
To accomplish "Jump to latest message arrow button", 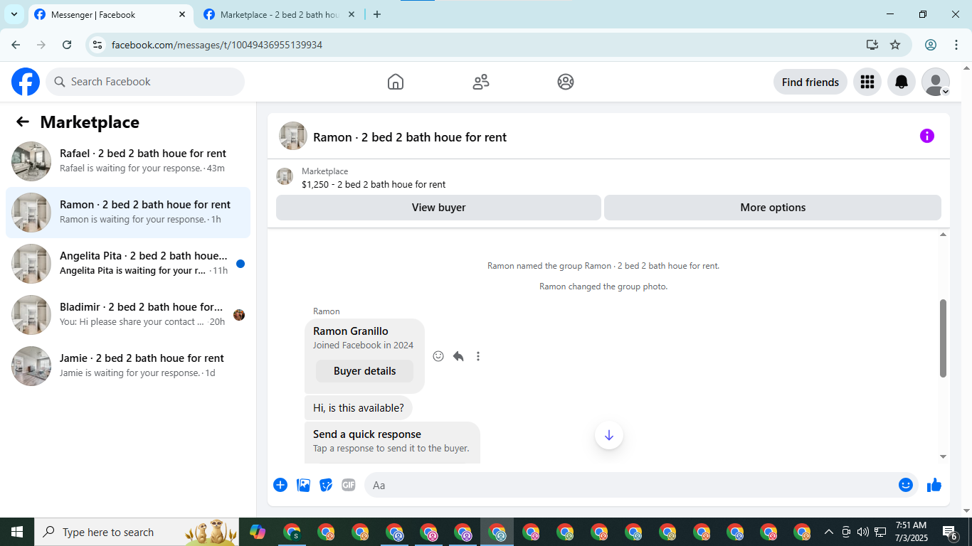I will tap(609, 435).
